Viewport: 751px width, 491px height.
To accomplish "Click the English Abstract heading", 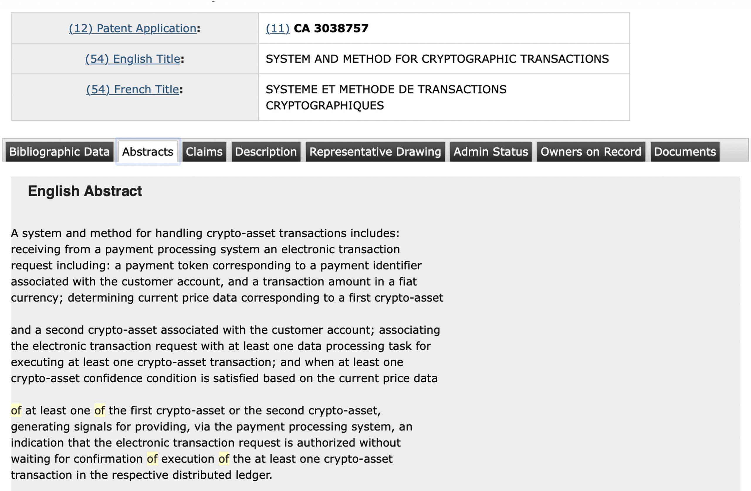I will (85, 191).
